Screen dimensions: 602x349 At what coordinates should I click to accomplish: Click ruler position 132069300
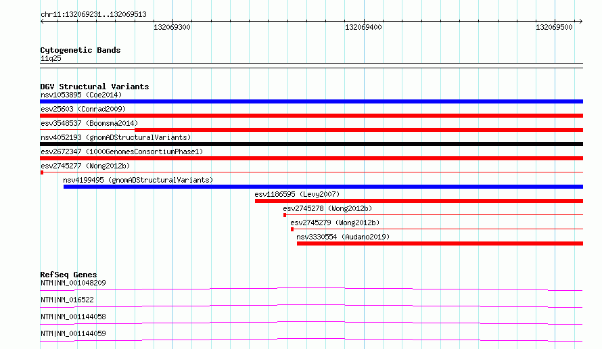coord(172,27)
